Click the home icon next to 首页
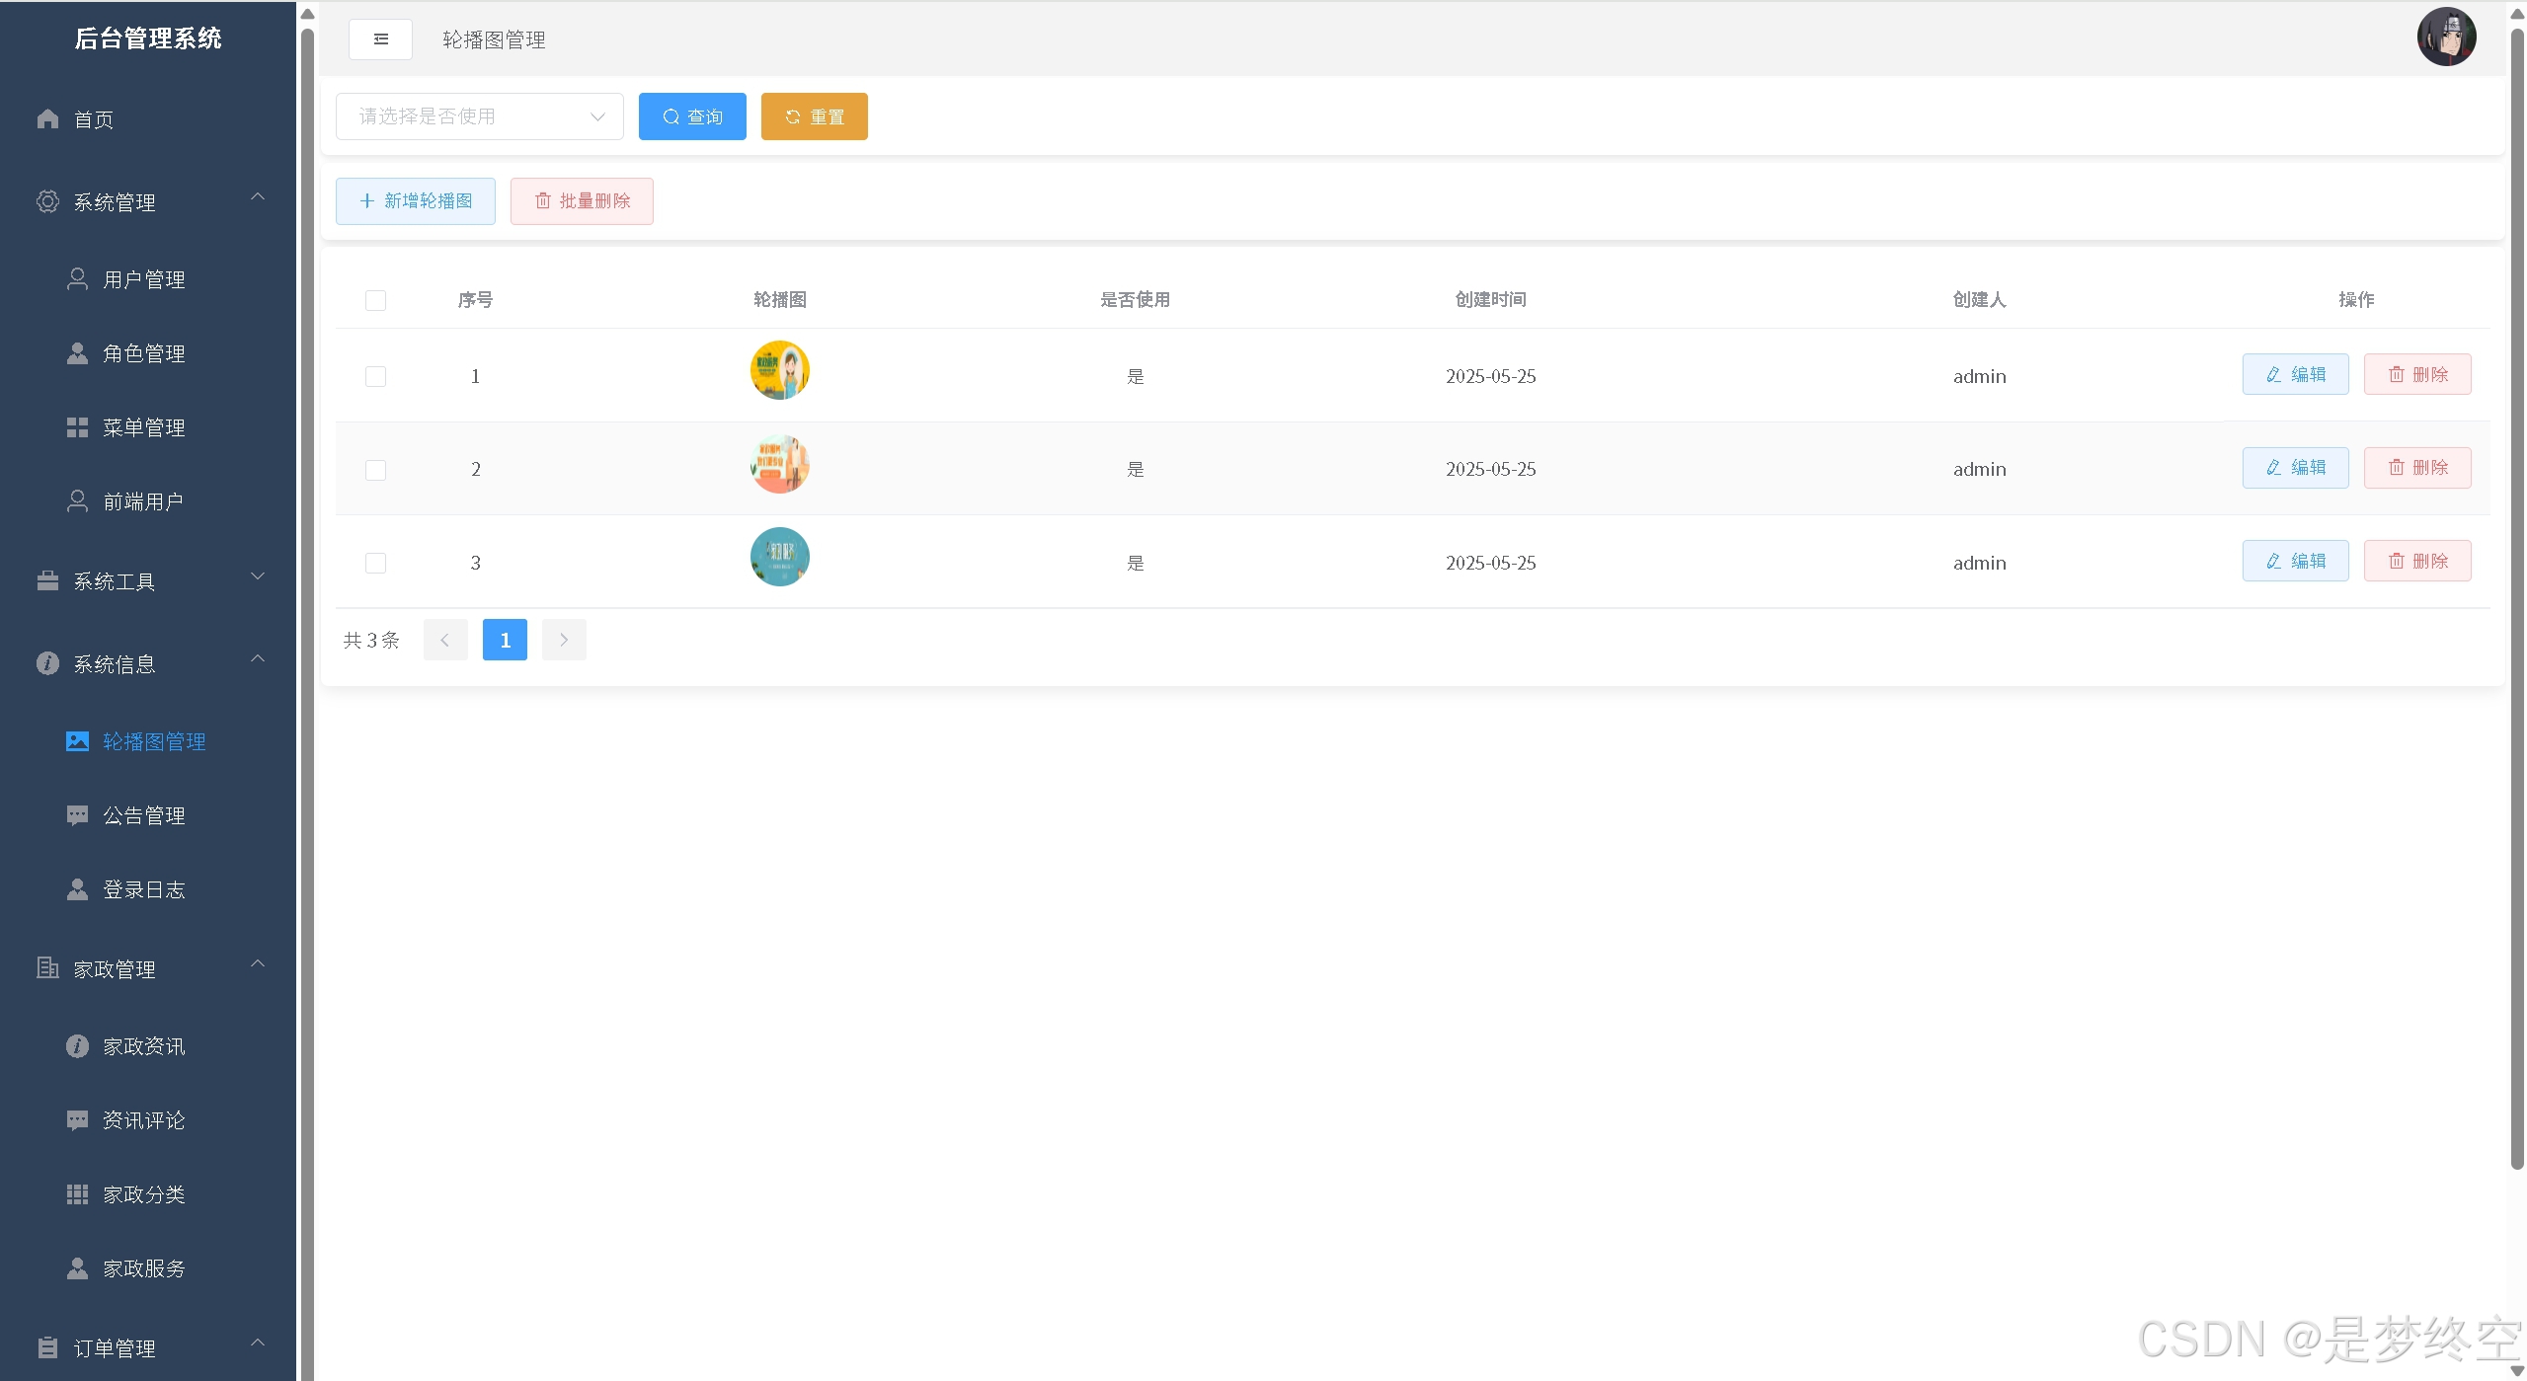 (x=47, y=119)
